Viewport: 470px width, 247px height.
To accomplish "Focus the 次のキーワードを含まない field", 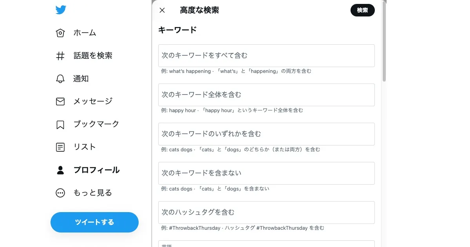I will (x=266, y=173).
